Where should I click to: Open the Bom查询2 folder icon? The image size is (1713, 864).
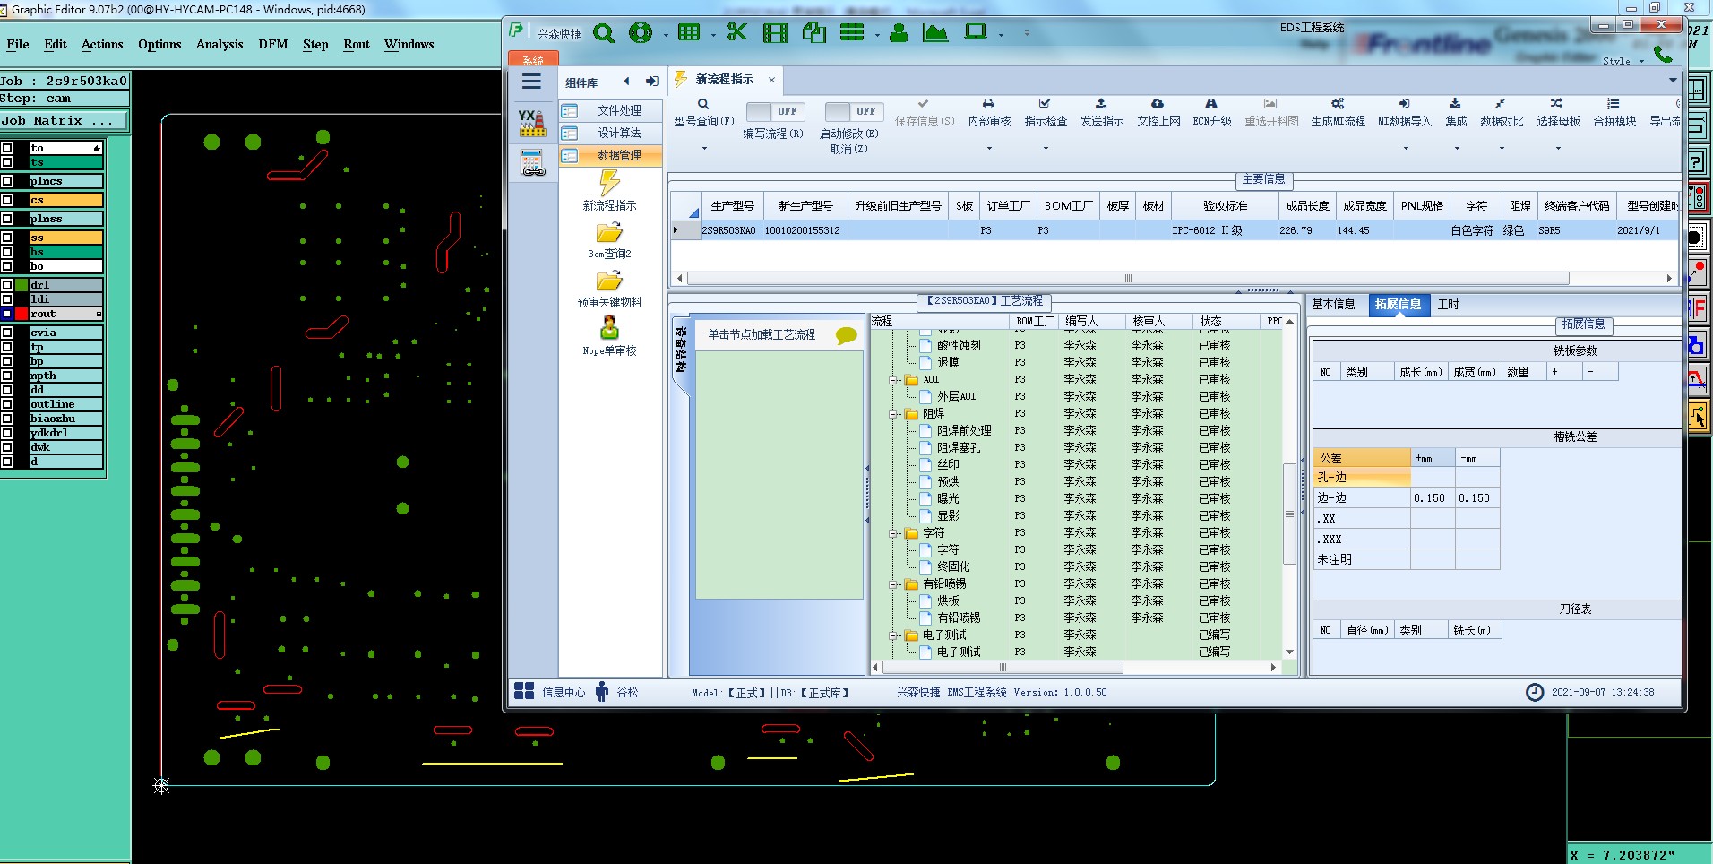click(x=609, y=233)
